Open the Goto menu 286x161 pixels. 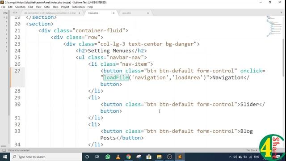(47, 7)
